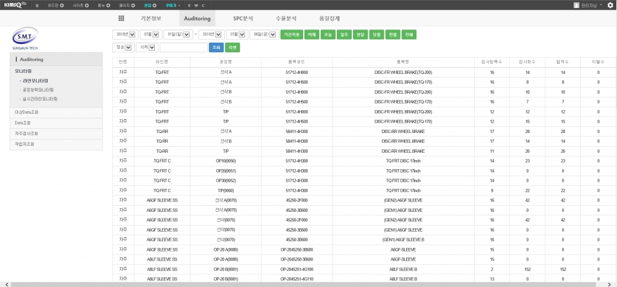Image resolution: width=617 pixels, height=287 pixels.
Task: Click the 한달 date shortcut button
Action: pos(360,35)
